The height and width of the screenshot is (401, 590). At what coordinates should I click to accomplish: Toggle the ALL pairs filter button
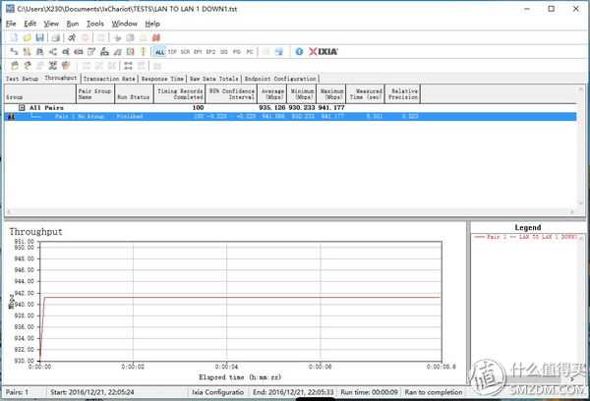click(159, 51)
